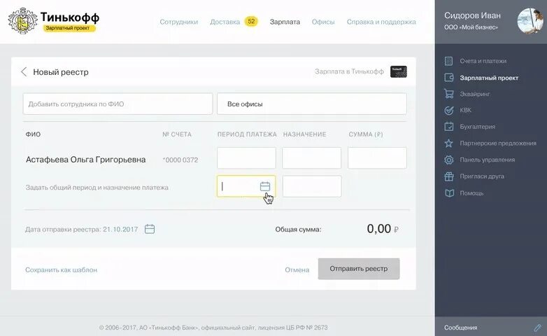Screen dimensions: 547x336
Task: Click the common Назначение field in the bottom row
Action: pyautogui.click(x=312, y=186)
